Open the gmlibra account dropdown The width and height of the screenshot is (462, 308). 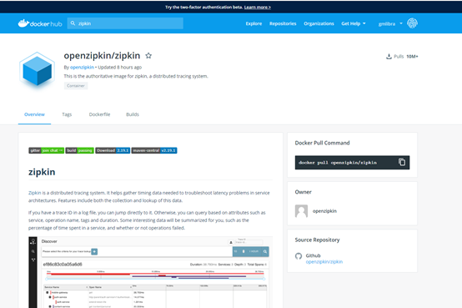(390, 23)
